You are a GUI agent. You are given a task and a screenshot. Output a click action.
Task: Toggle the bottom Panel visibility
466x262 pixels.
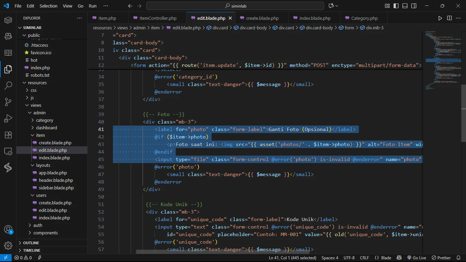[x=405, y=6]
